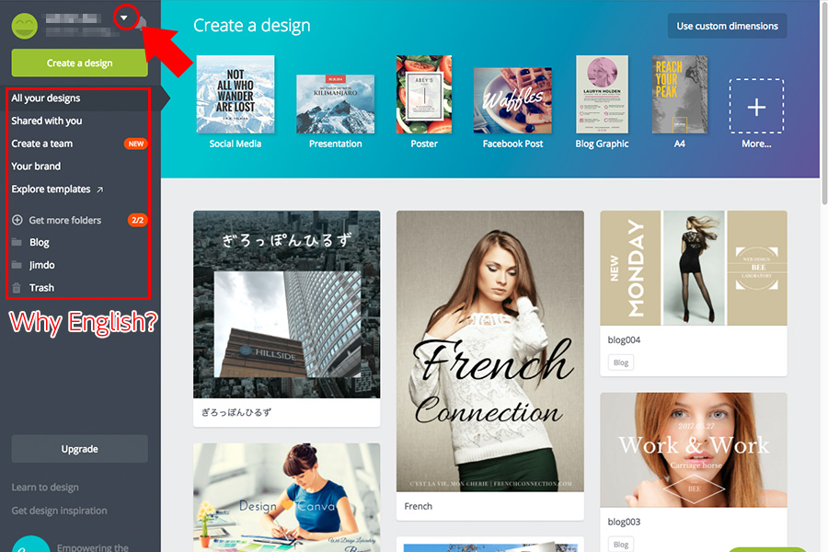828x552 pixels.
Task: Click the dashed plus More icon
Action: click(757, 106)
